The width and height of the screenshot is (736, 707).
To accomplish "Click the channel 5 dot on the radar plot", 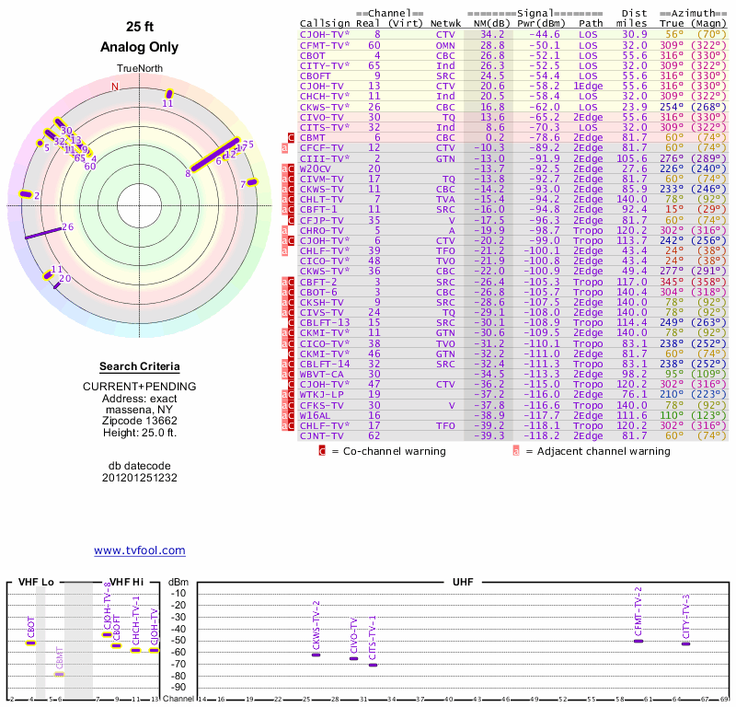I will coord(39,144).
